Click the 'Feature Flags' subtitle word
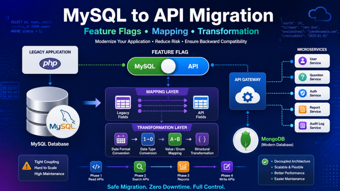Viewport: 340px width, 191px height. [113, 32]
